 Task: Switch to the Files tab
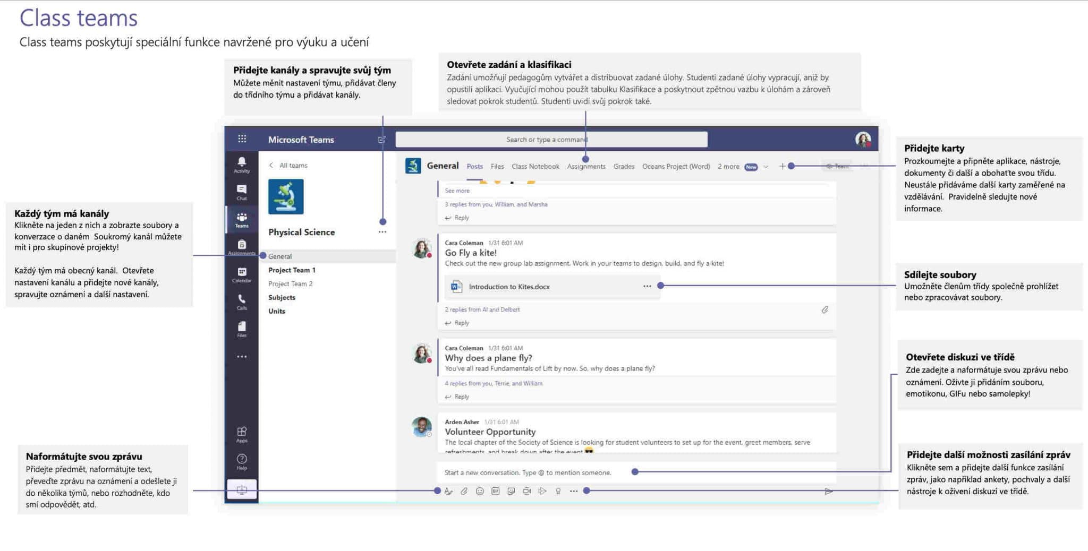[x=497, y=166]
